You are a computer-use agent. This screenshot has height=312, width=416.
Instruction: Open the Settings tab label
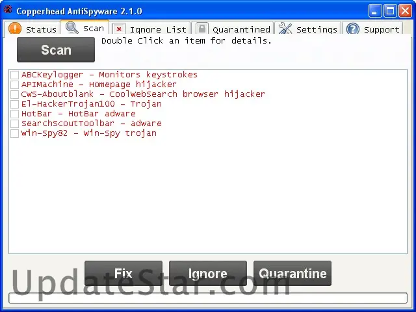(317, 30)
